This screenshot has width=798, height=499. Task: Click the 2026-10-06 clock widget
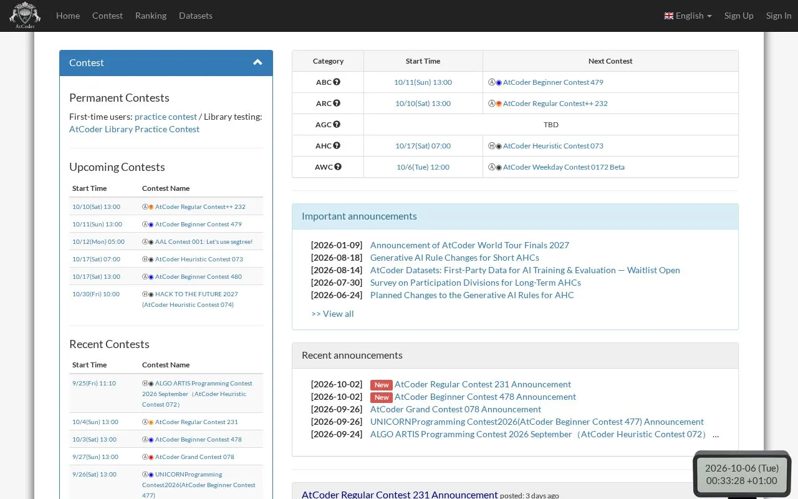(742, 474)
